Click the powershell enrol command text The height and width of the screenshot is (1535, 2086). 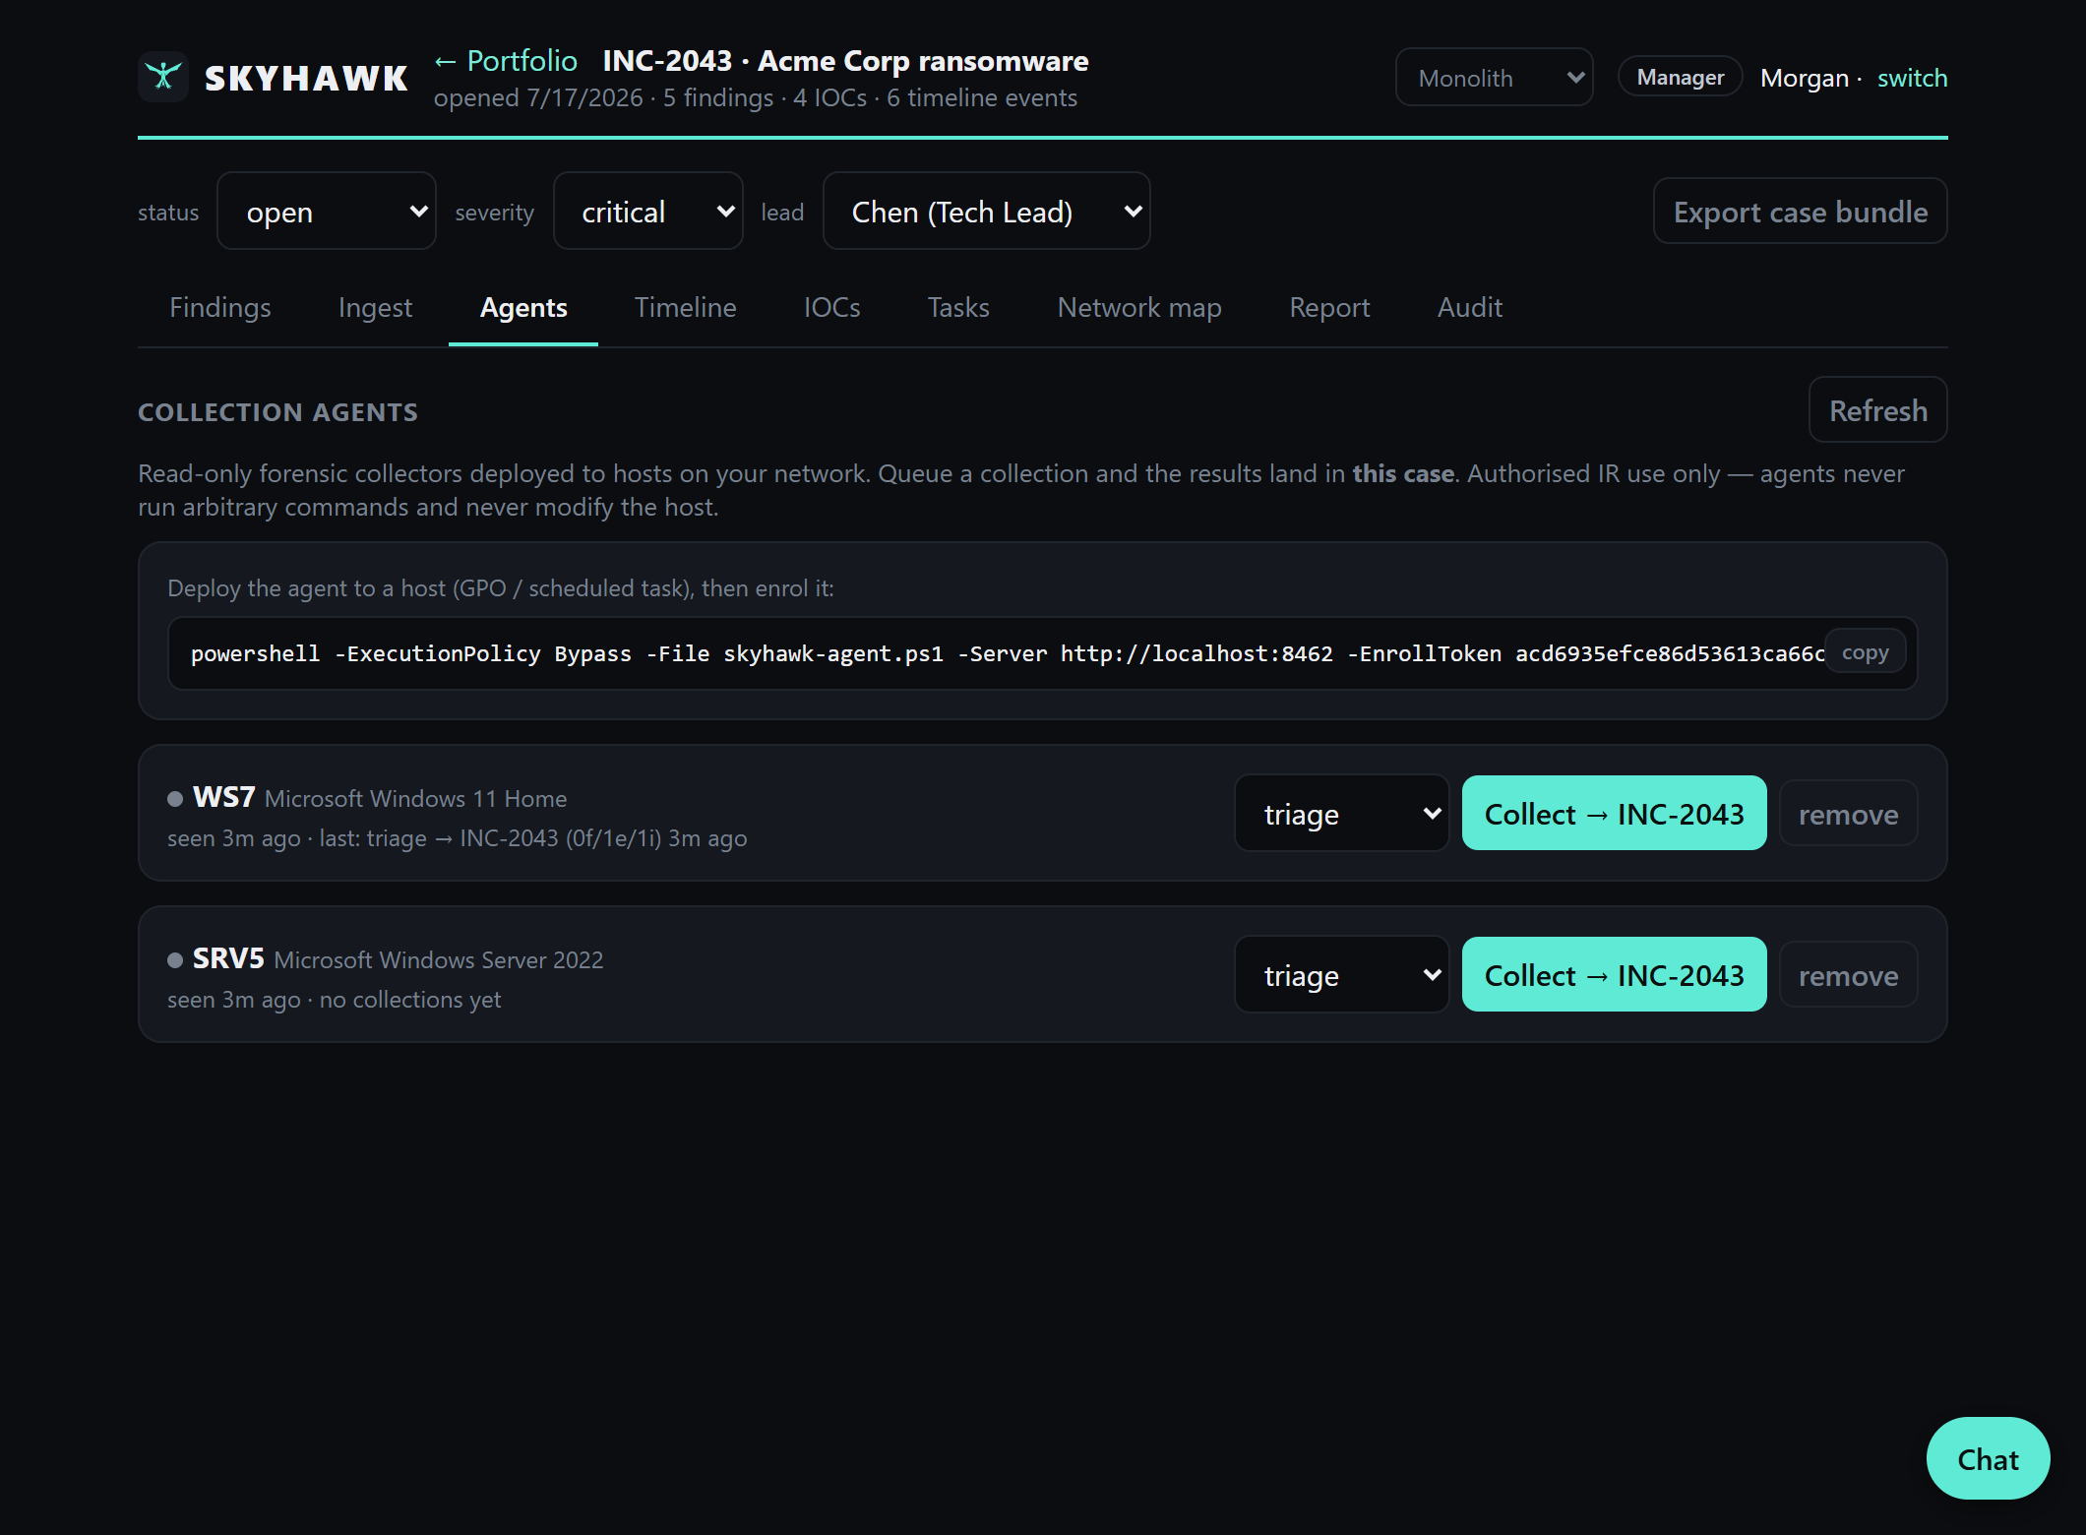pyautogui.click(x=1007, y=653)
